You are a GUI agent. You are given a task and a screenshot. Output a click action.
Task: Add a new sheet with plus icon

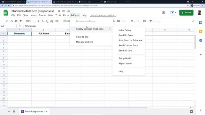tap(9, 111)
